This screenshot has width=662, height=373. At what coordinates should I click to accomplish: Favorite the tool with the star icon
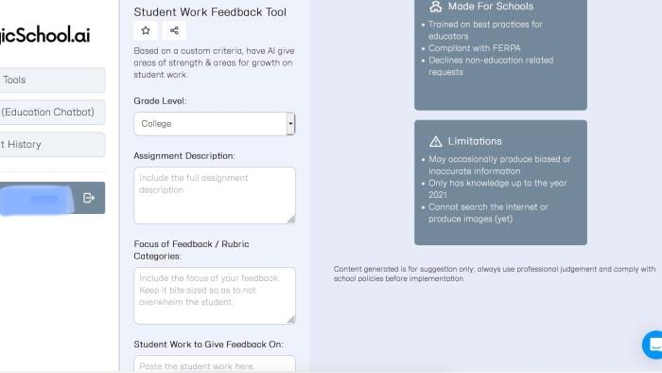point(146,30)
